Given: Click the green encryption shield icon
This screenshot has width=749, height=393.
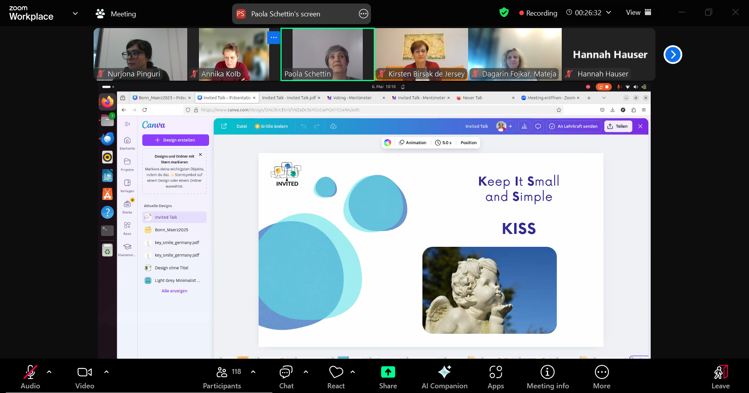Looking at the screenshot, I should tap(504, 12).
